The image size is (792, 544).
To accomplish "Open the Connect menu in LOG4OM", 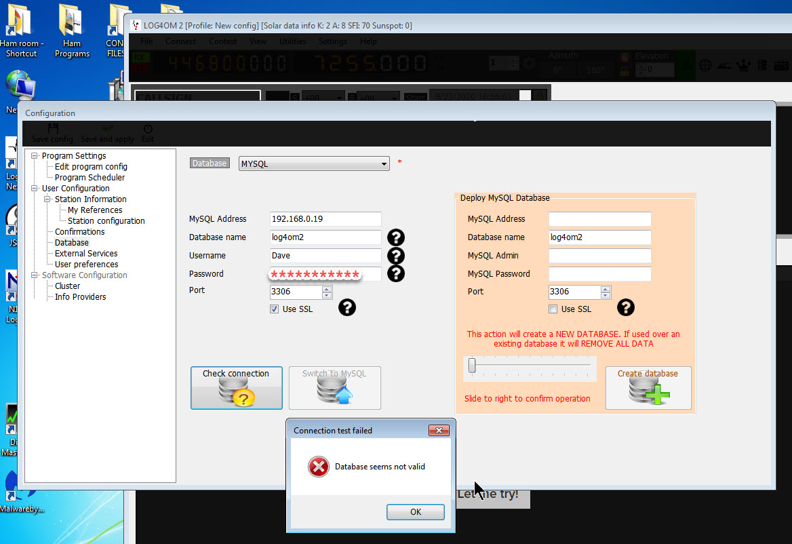I will tap(180, 41).
